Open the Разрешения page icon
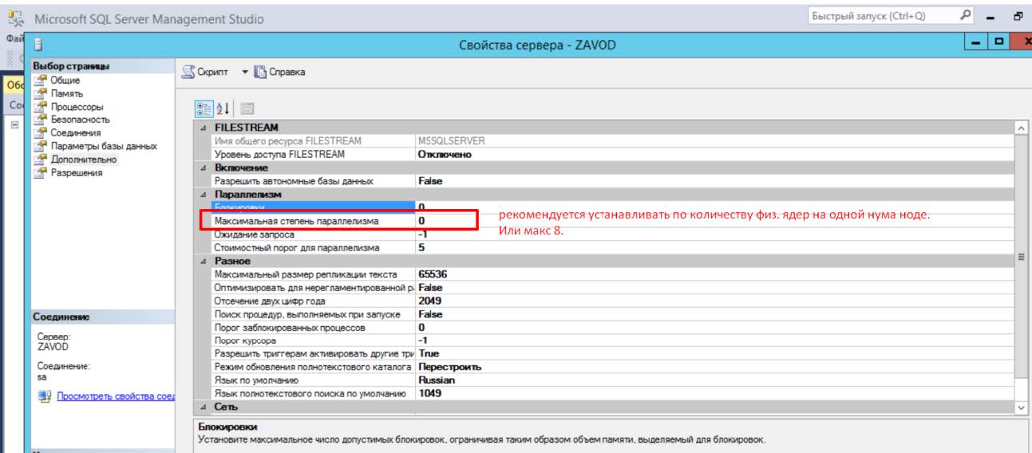1032x453 pixels. (42, 172)
